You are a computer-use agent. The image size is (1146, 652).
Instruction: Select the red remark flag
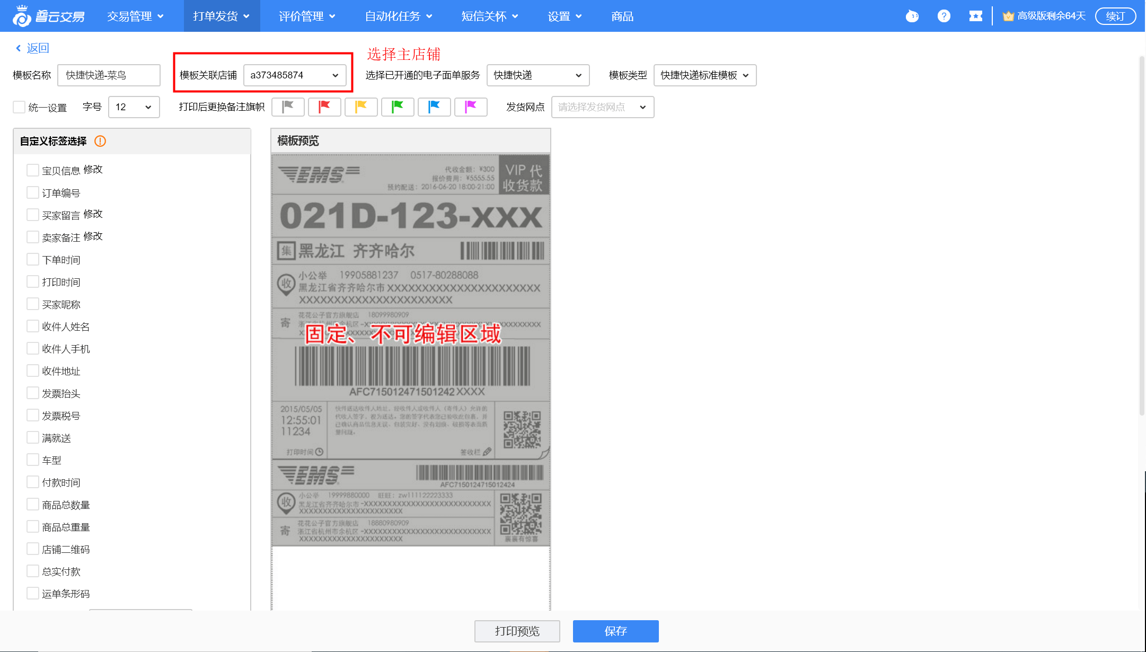[324, 107]
